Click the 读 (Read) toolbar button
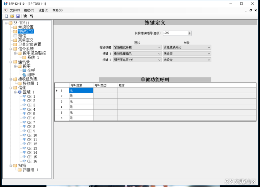 click(25, 16)
